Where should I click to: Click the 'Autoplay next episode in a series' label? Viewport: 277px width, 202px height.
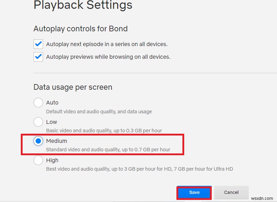(107, 44)
